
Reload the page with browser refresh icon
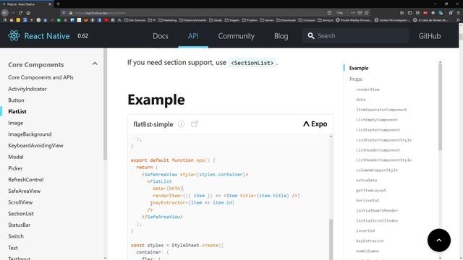tap(20, 13)
